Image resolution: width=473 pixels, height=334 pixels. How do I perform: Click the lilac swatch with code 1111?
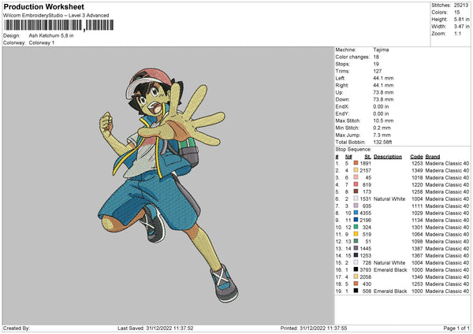click(x=356, y=206)
